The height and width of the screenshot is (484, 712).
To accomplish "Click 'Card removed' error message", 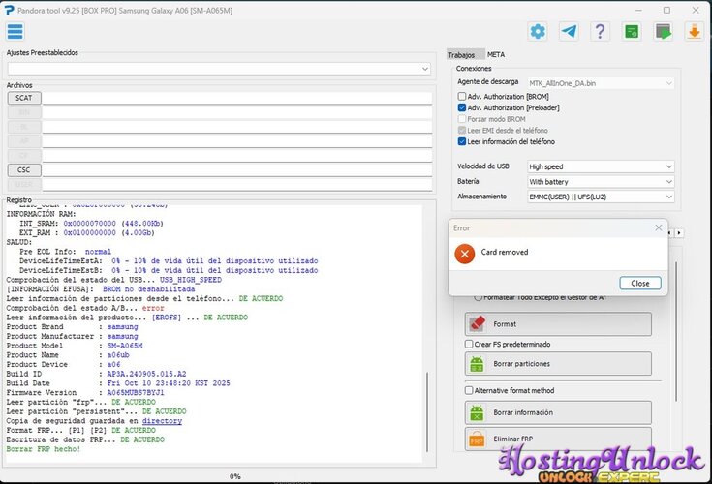I will (505, 253).
